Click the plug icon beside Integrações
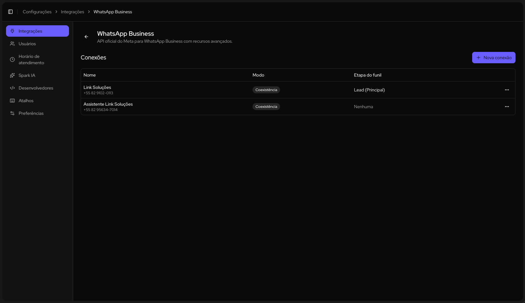 12,31
